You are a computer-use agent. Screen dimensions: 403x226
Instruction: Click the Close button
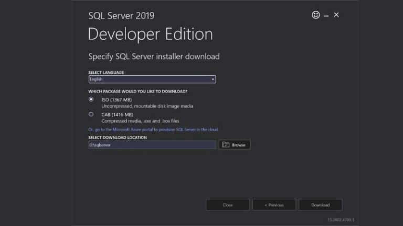228,205
